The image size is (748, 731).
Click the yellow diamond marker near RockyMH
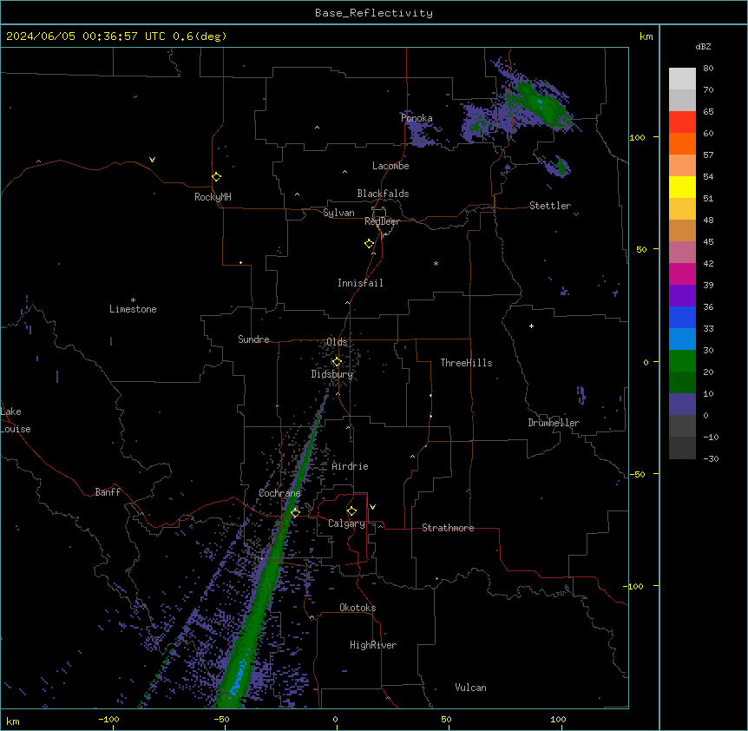click(216, 176)
